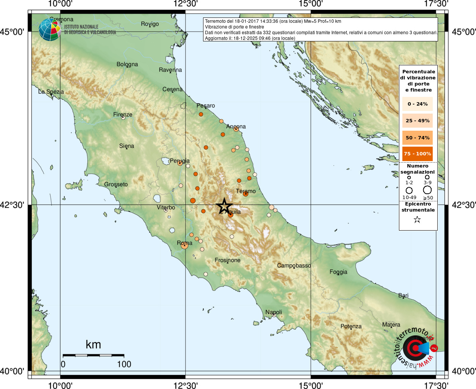476x389 pixels.
Task: Click the '100' value on the scale bar
Action: coord(124,364)
